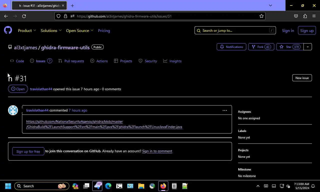
Task: Open a new browser tab
Action: (x=72, y=5)
